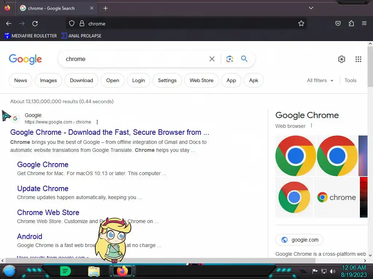Open a new browser tab
Screen dimensions: 373x279
105,8
